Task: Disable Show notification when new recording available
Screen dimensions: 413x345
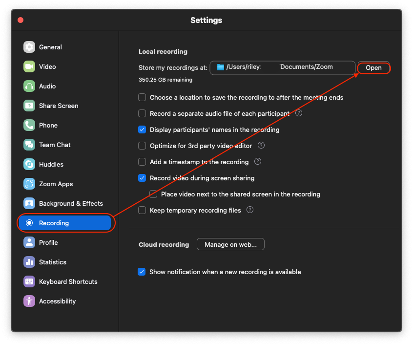Action: coord(142,272)
